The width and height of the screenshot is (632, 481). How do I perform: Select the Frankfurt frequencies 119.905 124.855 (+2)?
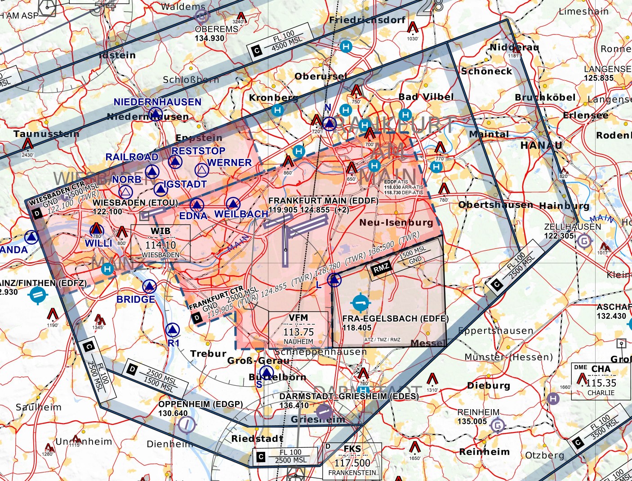click(x=309, y=210)
